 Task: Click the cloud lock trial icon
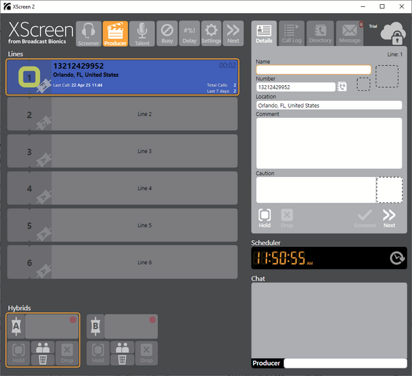[x=392, y=34]
